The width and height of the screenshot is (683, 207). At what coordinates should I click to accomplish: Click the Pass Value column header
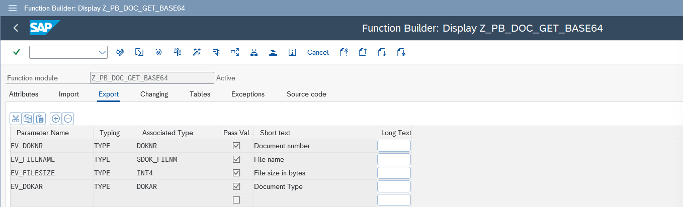coord(236,133)
